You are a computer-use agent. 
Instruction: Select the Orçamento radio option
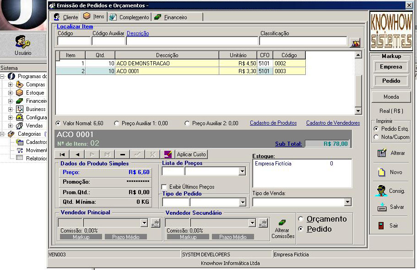click(301, 219)
